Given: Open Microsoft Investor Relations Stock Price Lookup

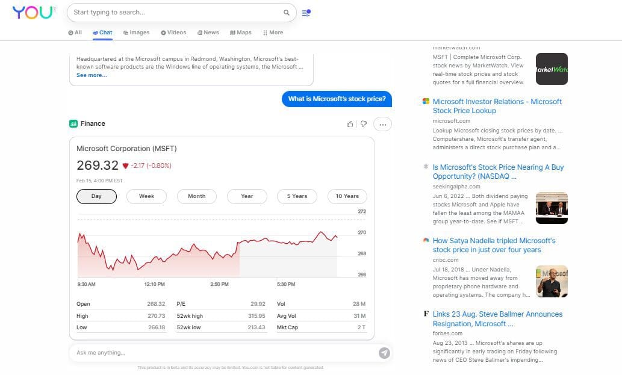Looking at the screenshot, I should point(497,106).
